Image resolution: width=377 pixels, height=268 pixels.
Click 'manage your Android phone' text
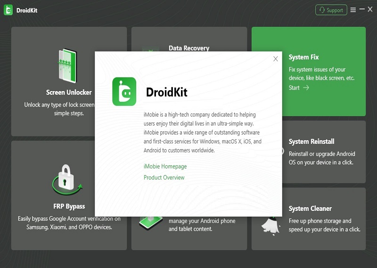(x=202, y=221)
